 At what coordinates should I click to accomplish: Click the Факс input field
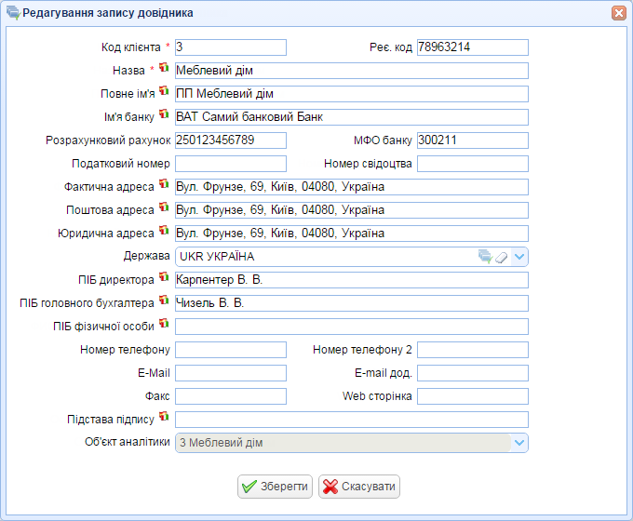pos(231,396)
